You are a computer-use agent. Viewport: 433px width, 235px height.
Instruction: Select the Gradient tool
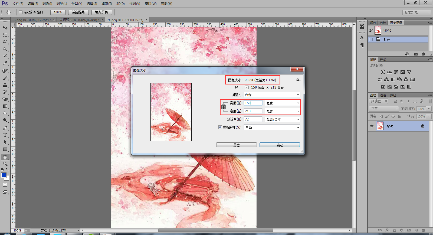[x=5, y=106]
